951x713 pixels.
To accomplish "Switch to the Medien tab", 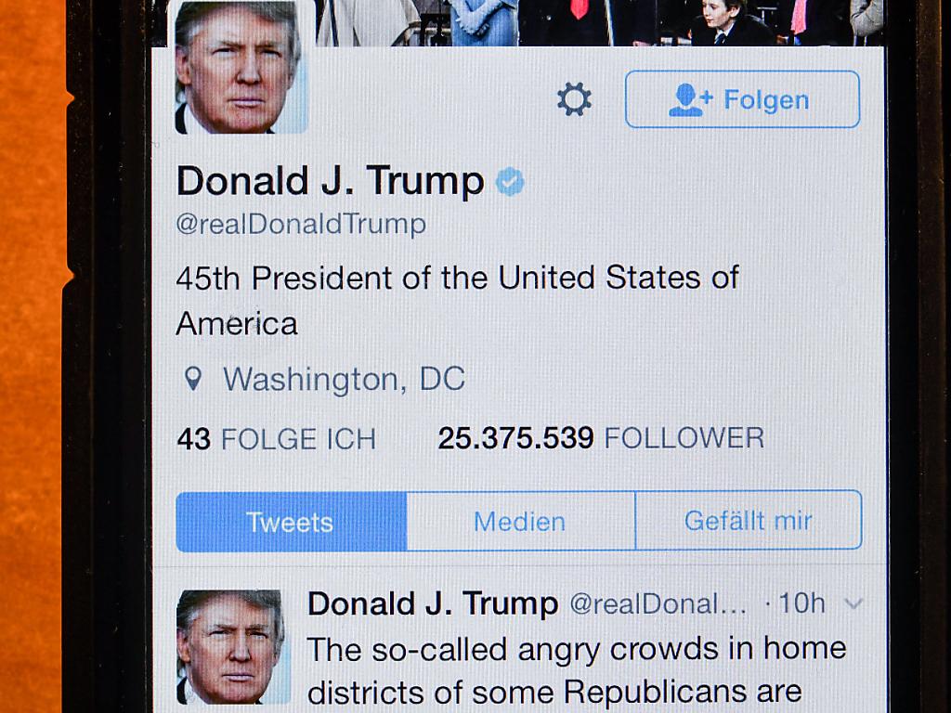I will tap(520, 522).
